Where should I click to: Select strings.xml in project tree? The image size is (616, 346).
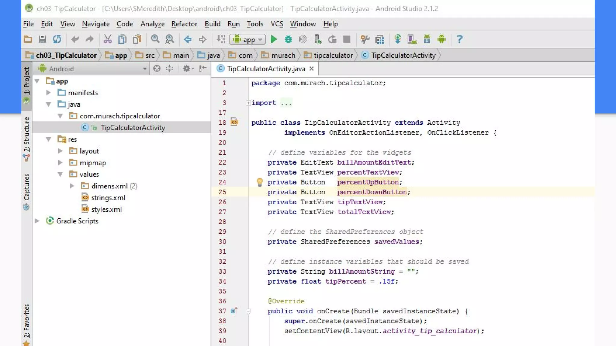[x=108, y=198]
